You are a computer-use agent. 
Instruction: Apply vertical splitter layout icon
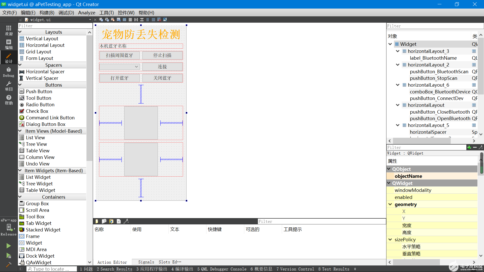tap(142, 19)
